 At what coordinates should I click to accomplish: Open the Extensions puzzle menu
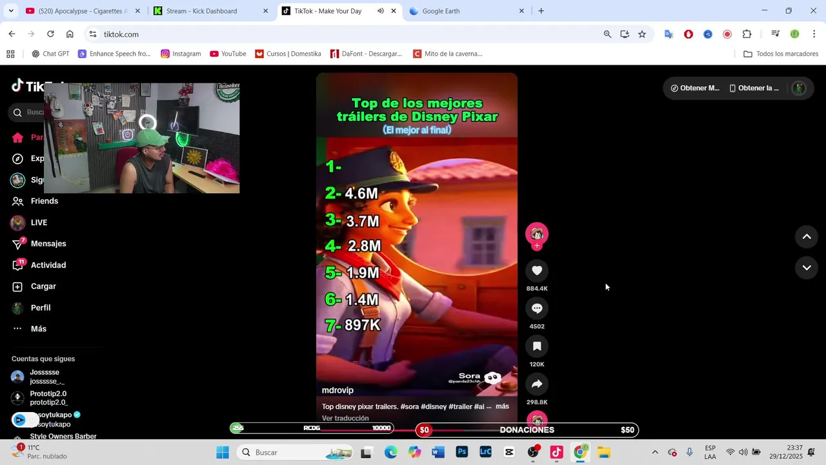747,34
